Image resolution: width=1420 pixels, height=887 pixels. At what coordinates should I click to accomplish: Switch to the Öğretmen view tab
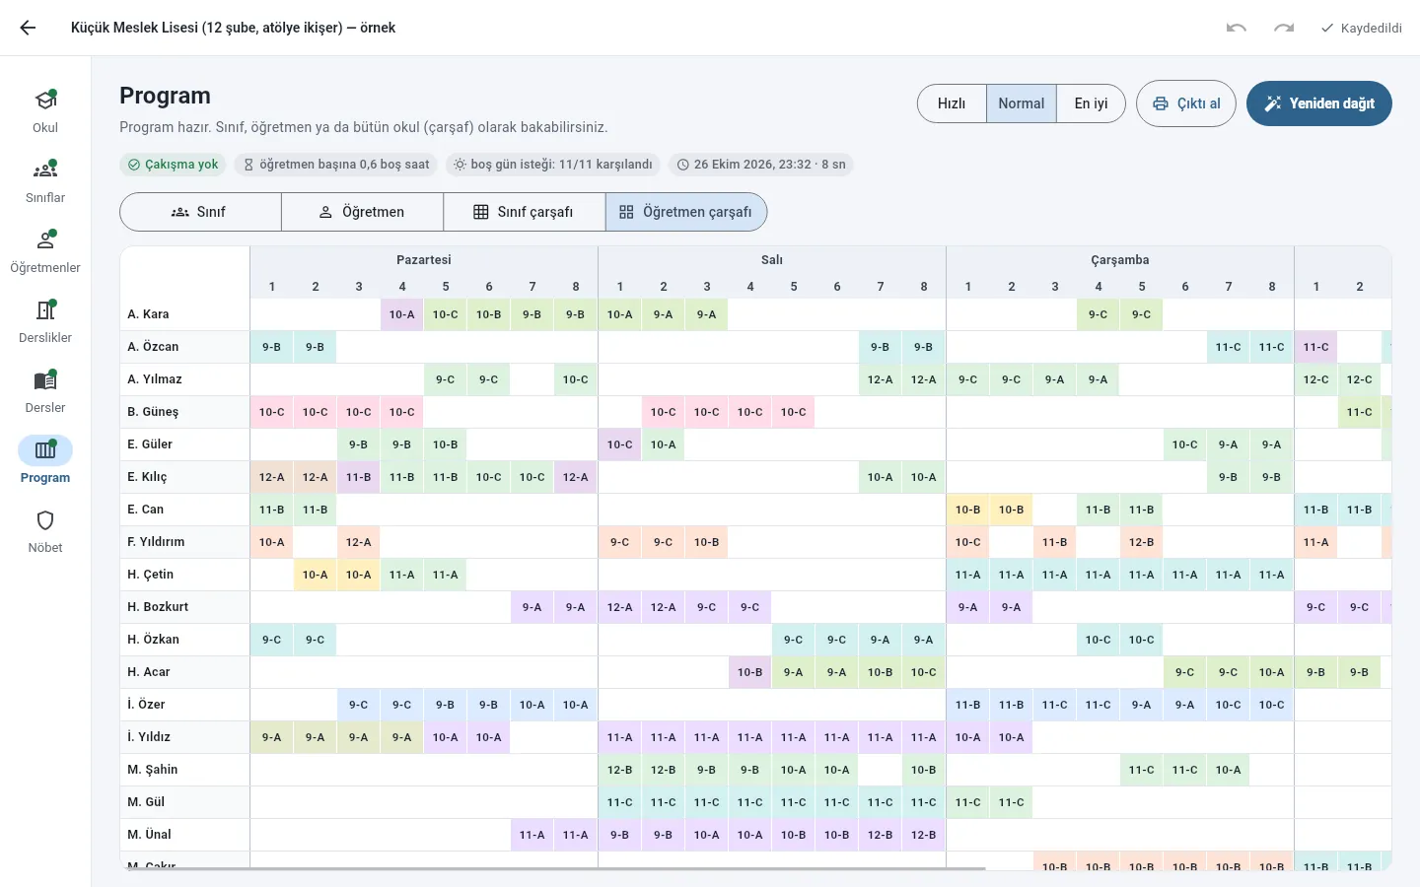(x=362, y=212)
